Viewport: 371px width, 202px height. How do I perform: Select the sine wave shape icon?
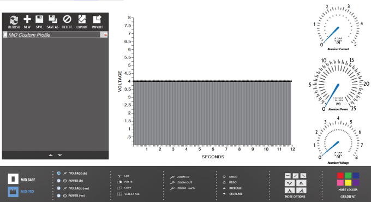(x=289, y=183)
